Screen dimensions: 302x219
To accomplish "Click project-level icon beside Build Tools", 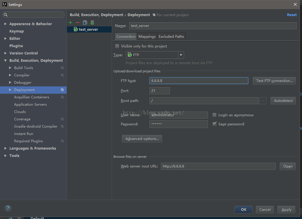I will coord(62,68).
